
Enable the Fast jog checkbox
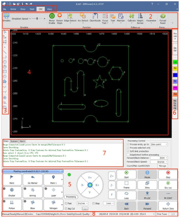66,204
